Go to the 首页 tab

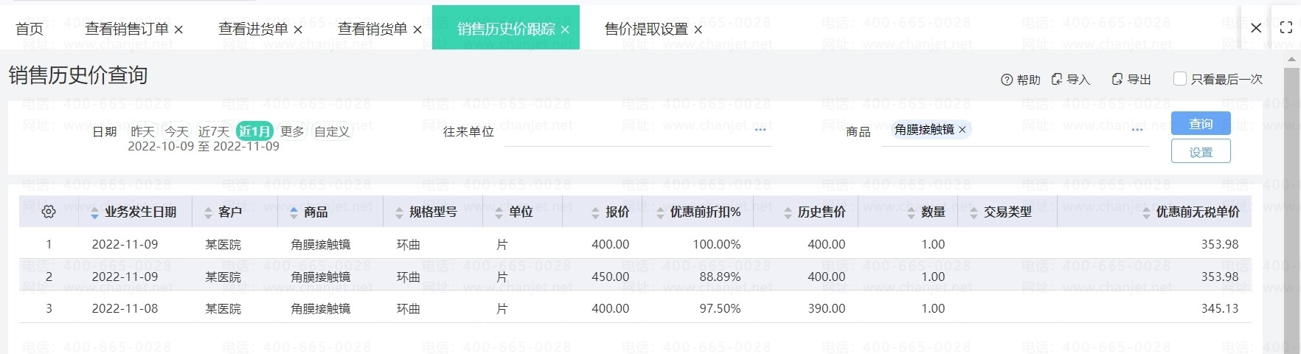pos(30,29)
